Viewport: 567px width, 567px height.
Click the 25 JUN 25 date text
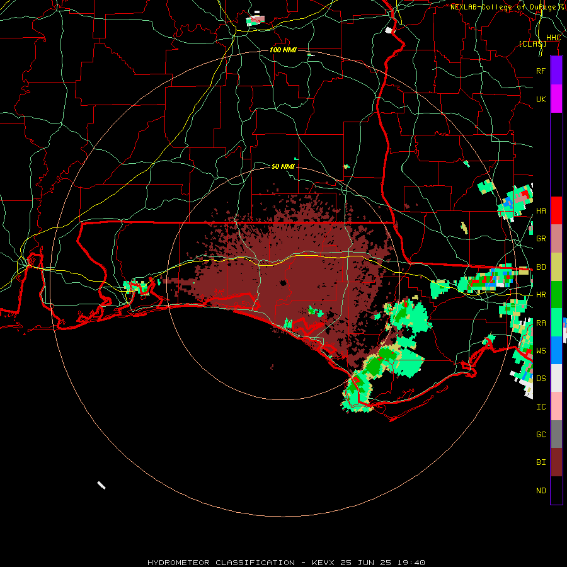click(366, 563)
